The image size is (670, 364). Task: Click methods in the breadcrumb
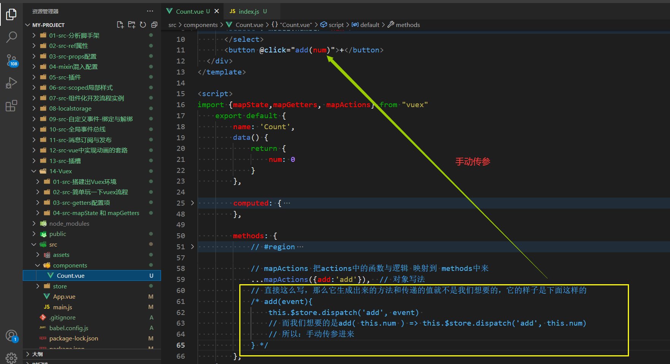[404, 25]
